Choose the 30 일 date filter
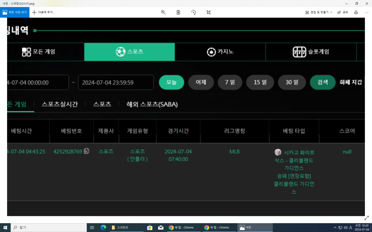Image resolution: width=372 pixels, height=232 pixels. [292, 82]
